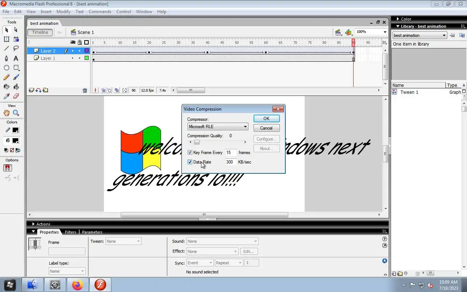Open the Modify menu
This screenshot has width=467, height=292.
click(x=63, y=12)
